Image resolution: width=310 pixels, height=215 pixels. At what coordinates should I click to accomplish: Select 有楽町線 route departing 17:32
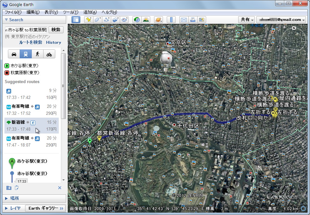[31, 110]
